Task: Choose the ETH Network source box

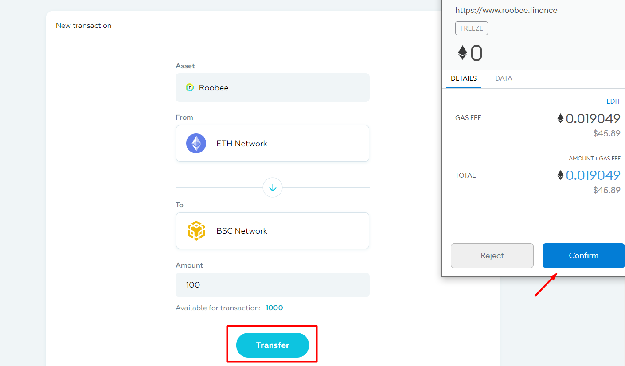Action: coord(272,143)
